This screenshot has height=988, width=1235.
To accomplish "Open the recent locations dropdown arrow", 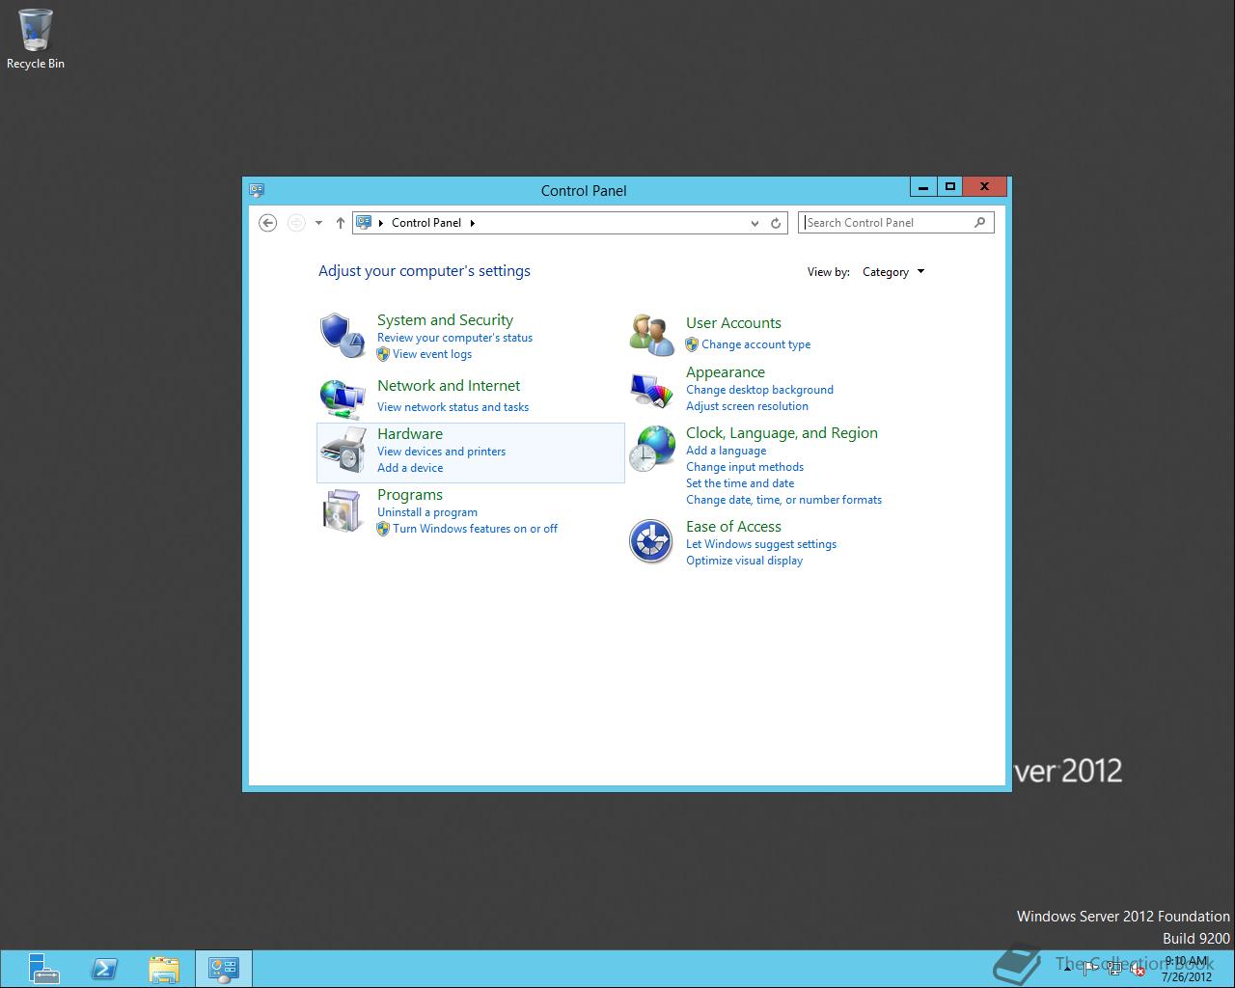I will click(318, 223).
